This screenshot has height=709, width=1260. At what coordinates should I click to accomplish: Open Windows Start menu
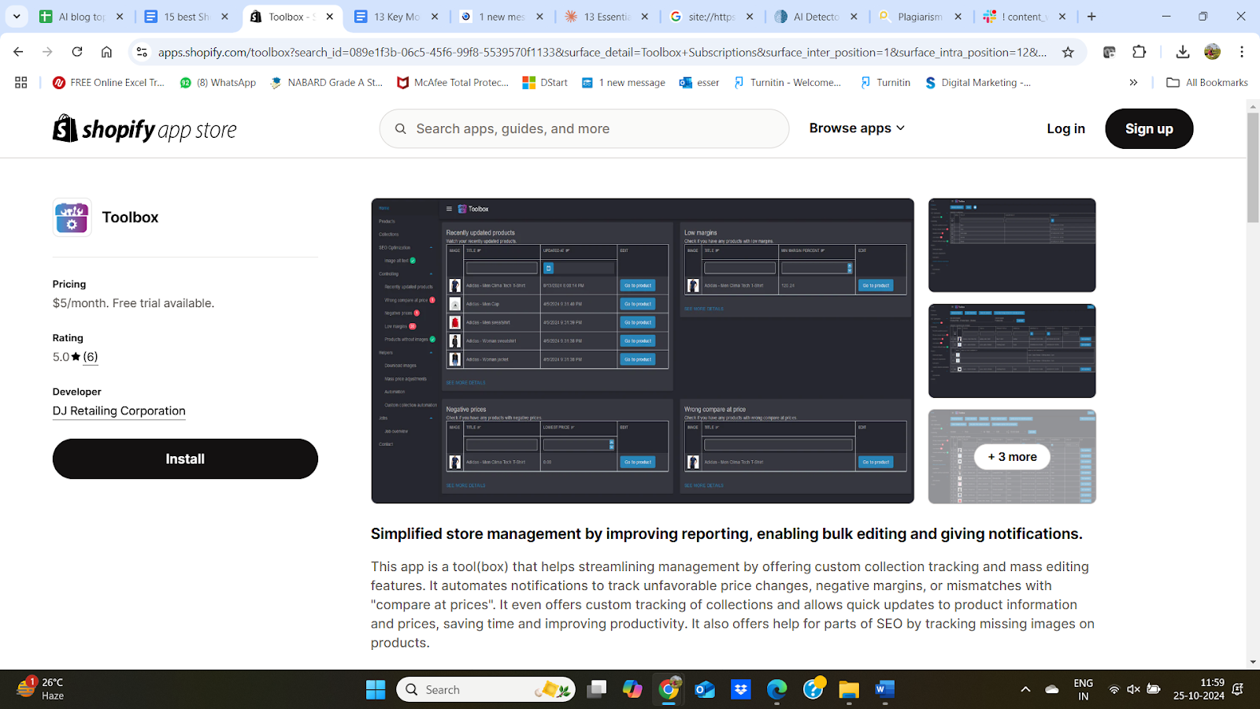[x=376, y=690]
